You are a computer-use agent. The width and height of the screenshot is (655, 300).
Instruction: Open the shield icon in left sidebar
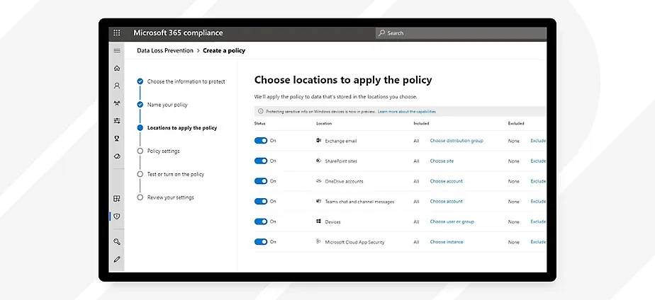[117, 216]
